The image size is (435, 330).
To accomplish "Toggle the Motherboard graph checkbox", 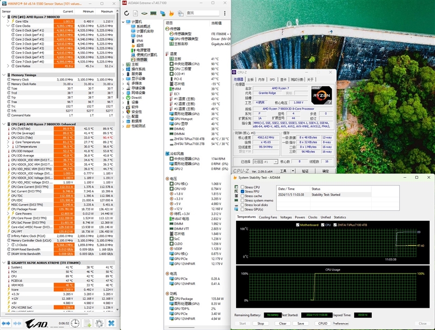I will (x=297, y=225).
